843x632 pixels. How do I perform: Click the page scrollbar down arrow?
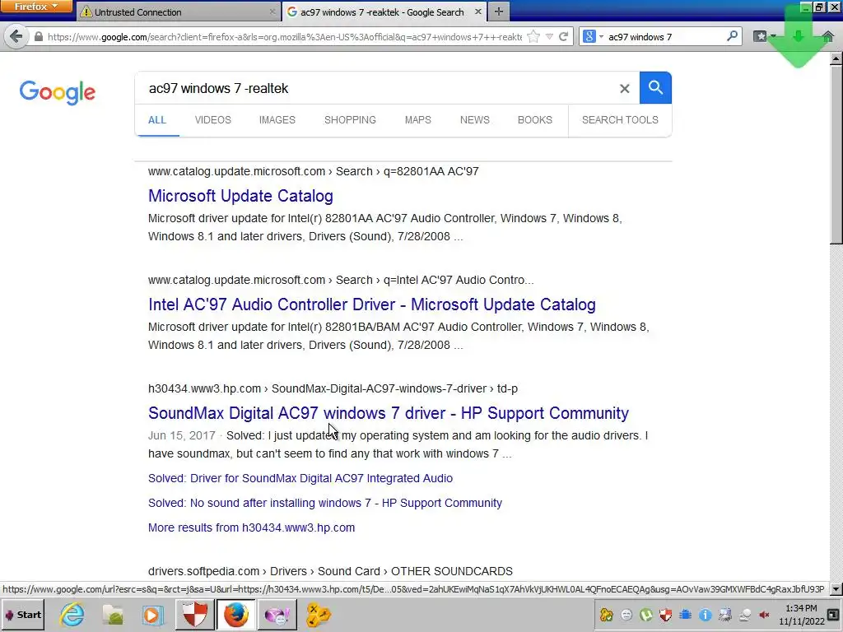click(x=836, y=589)
